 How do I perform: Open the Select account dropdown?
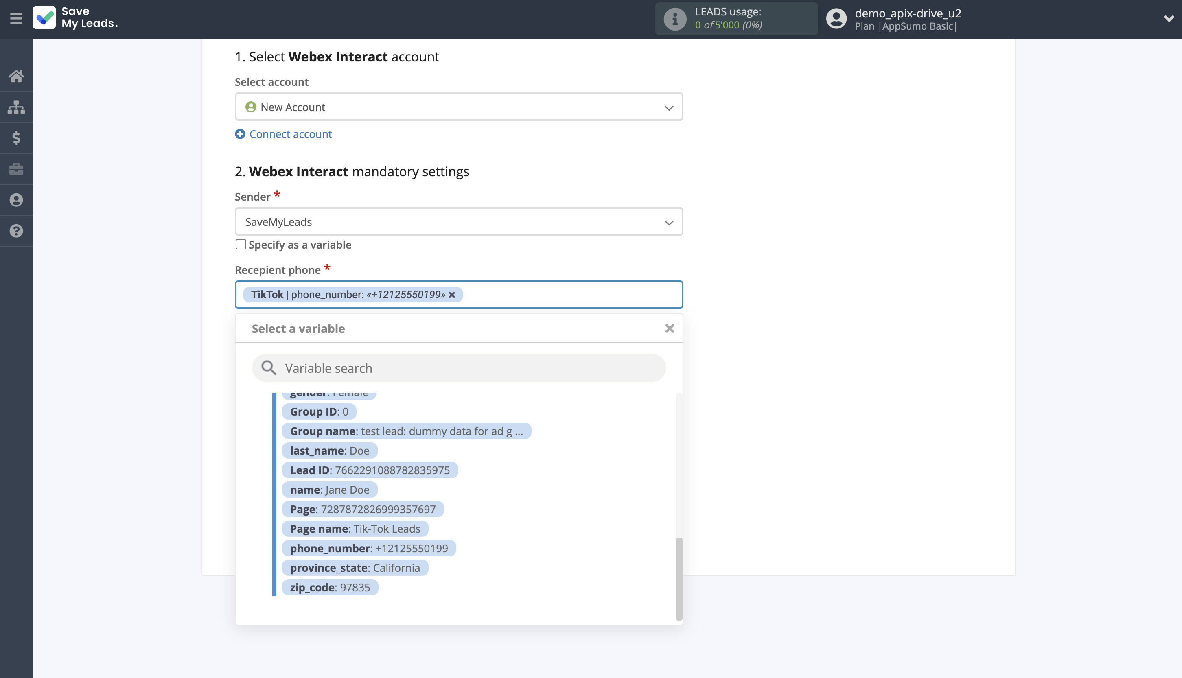[459, 107]
